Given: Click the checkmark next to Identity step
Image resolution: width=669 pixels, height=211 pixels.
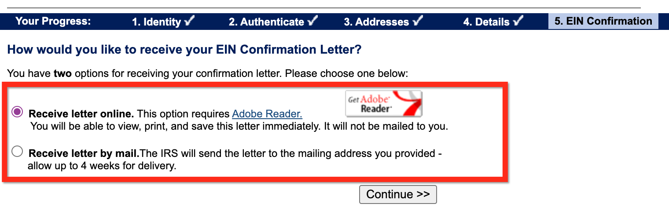Looking at the screenshot, I should [190, 21].
